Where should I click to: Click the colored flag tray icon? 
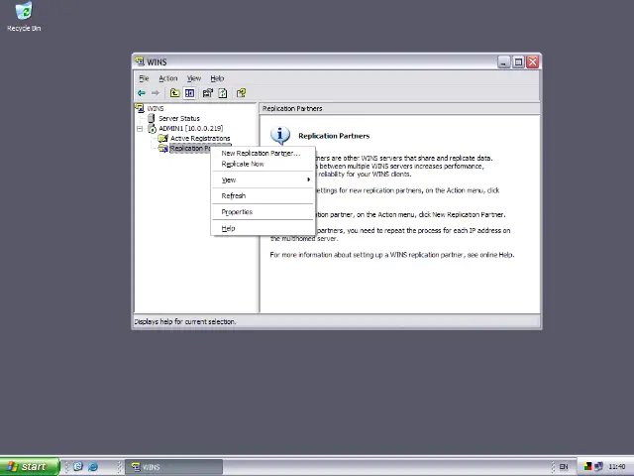click(x=588, y=467)
